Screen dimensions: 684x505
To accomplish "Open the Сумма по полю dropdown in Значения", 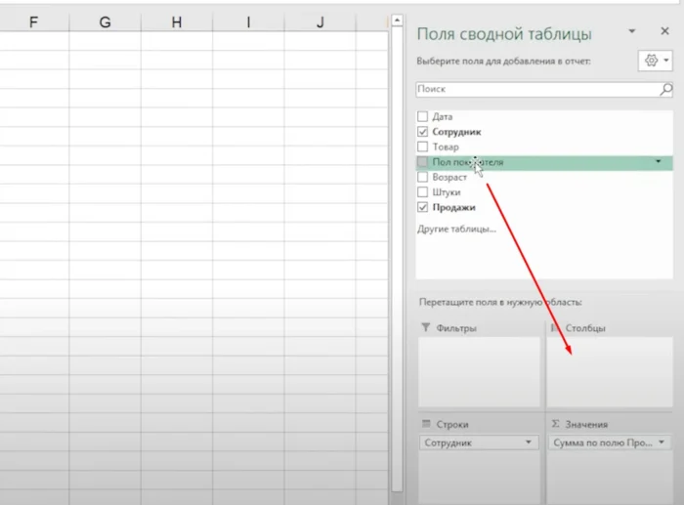I will click(x=663, y=442).
